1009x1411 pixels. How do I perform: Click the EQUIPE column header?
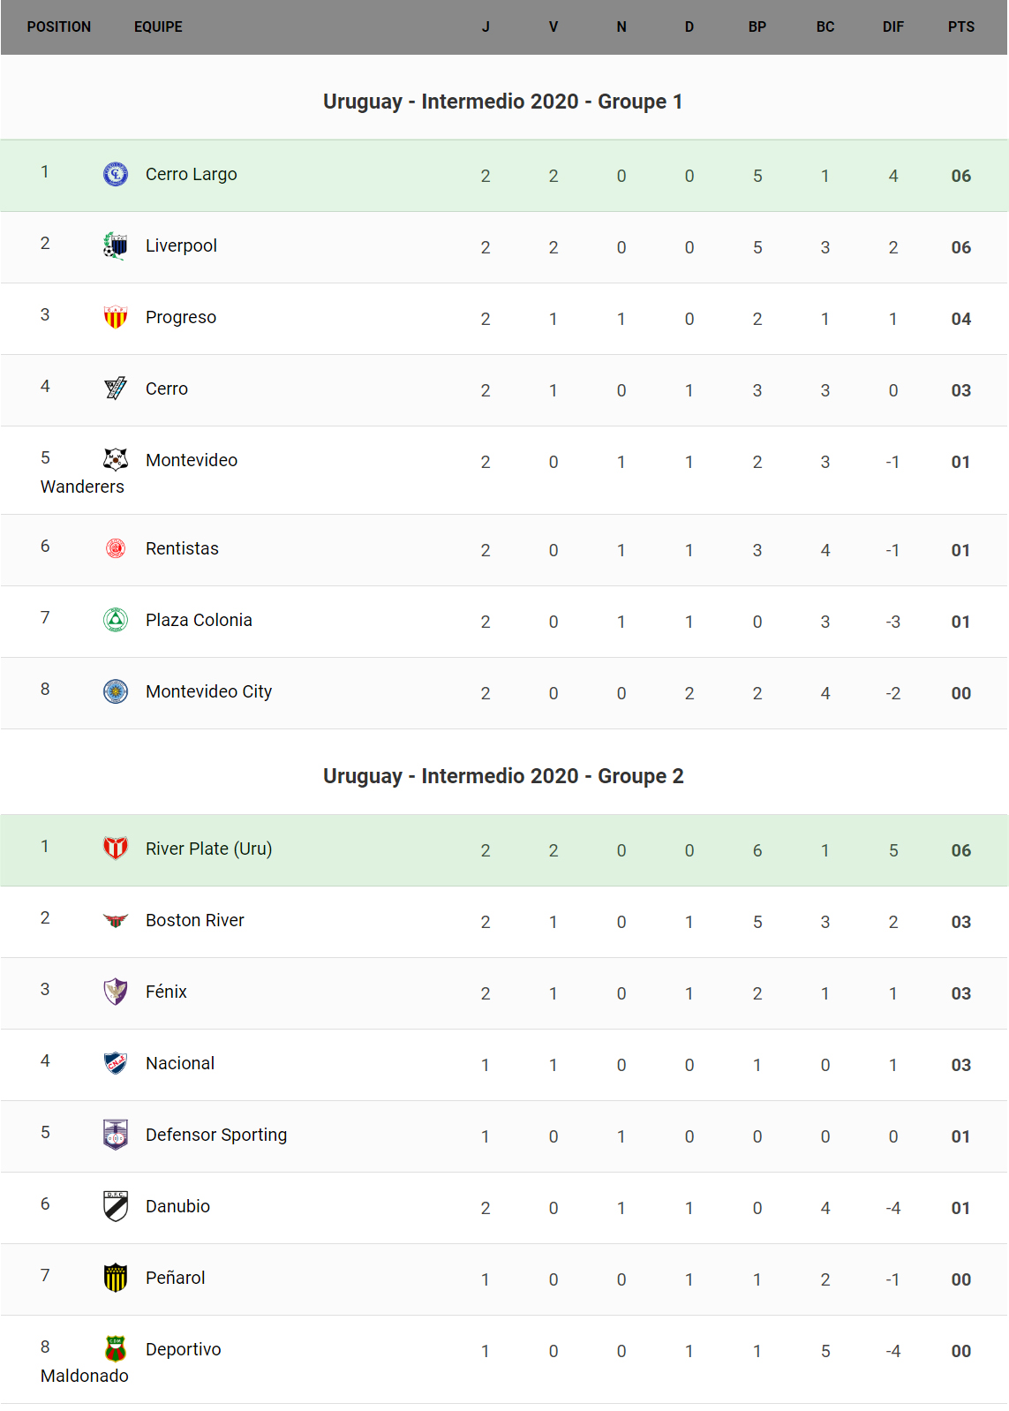point(158,26)
